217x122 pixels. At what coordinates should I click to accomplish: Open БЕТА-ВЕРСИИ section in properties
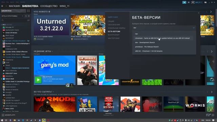coord(114,32)
